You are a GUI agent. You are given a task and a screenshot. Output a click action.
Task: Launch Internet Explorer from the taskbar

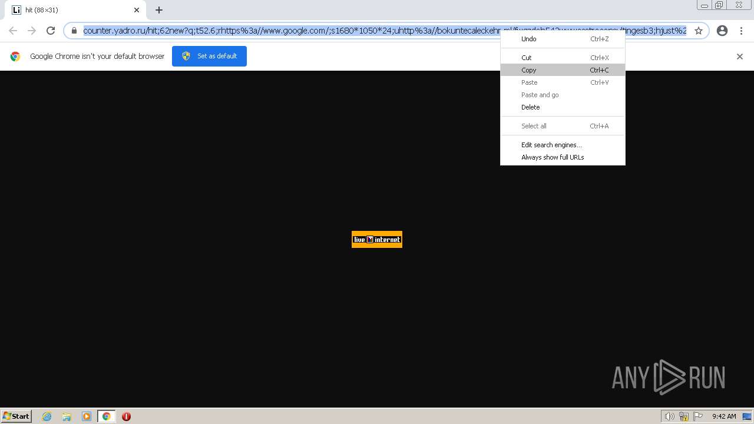tap(47, 416)
